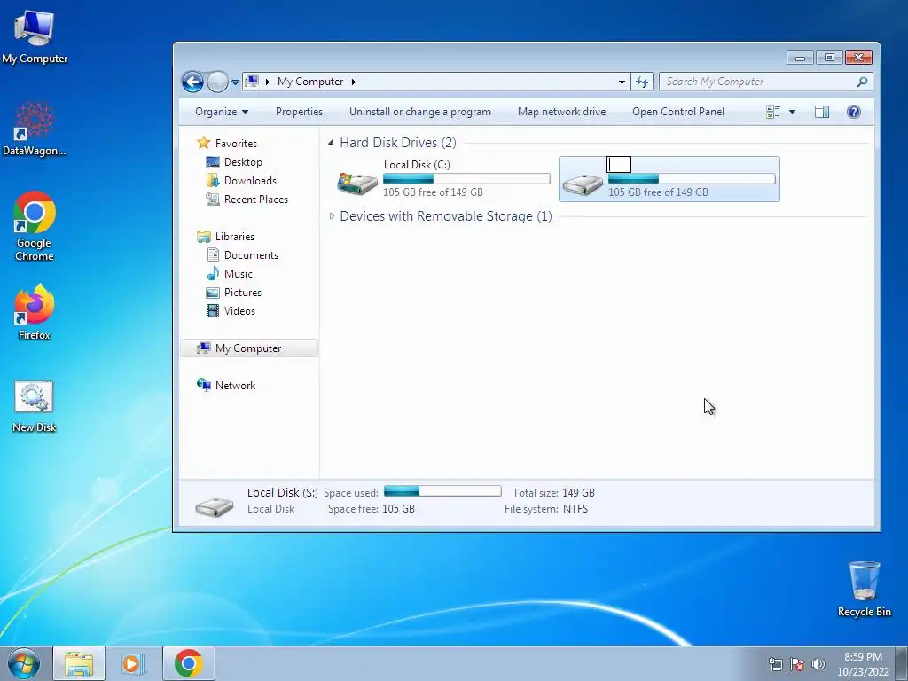Click the selected S: drive icon
This screenshot has height=681, width=908.
(x=583, y=184)
